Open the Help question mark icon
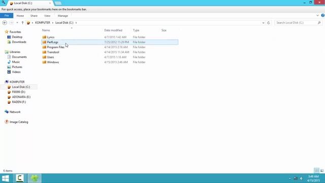The image size is (325, 183). [x=323, y=15]
